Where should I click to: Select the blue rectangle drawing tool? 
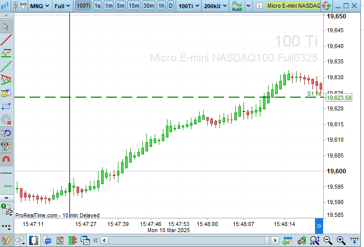(x=6, y=106)
